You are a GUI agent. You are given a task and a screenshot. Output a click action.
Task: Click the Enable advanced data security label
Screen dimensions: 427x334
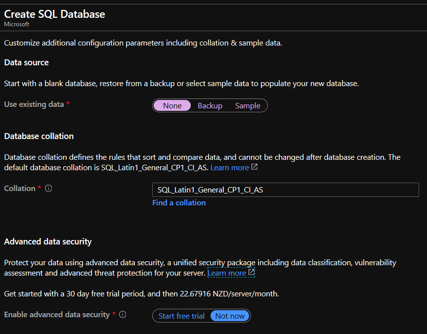pos(57,315)
